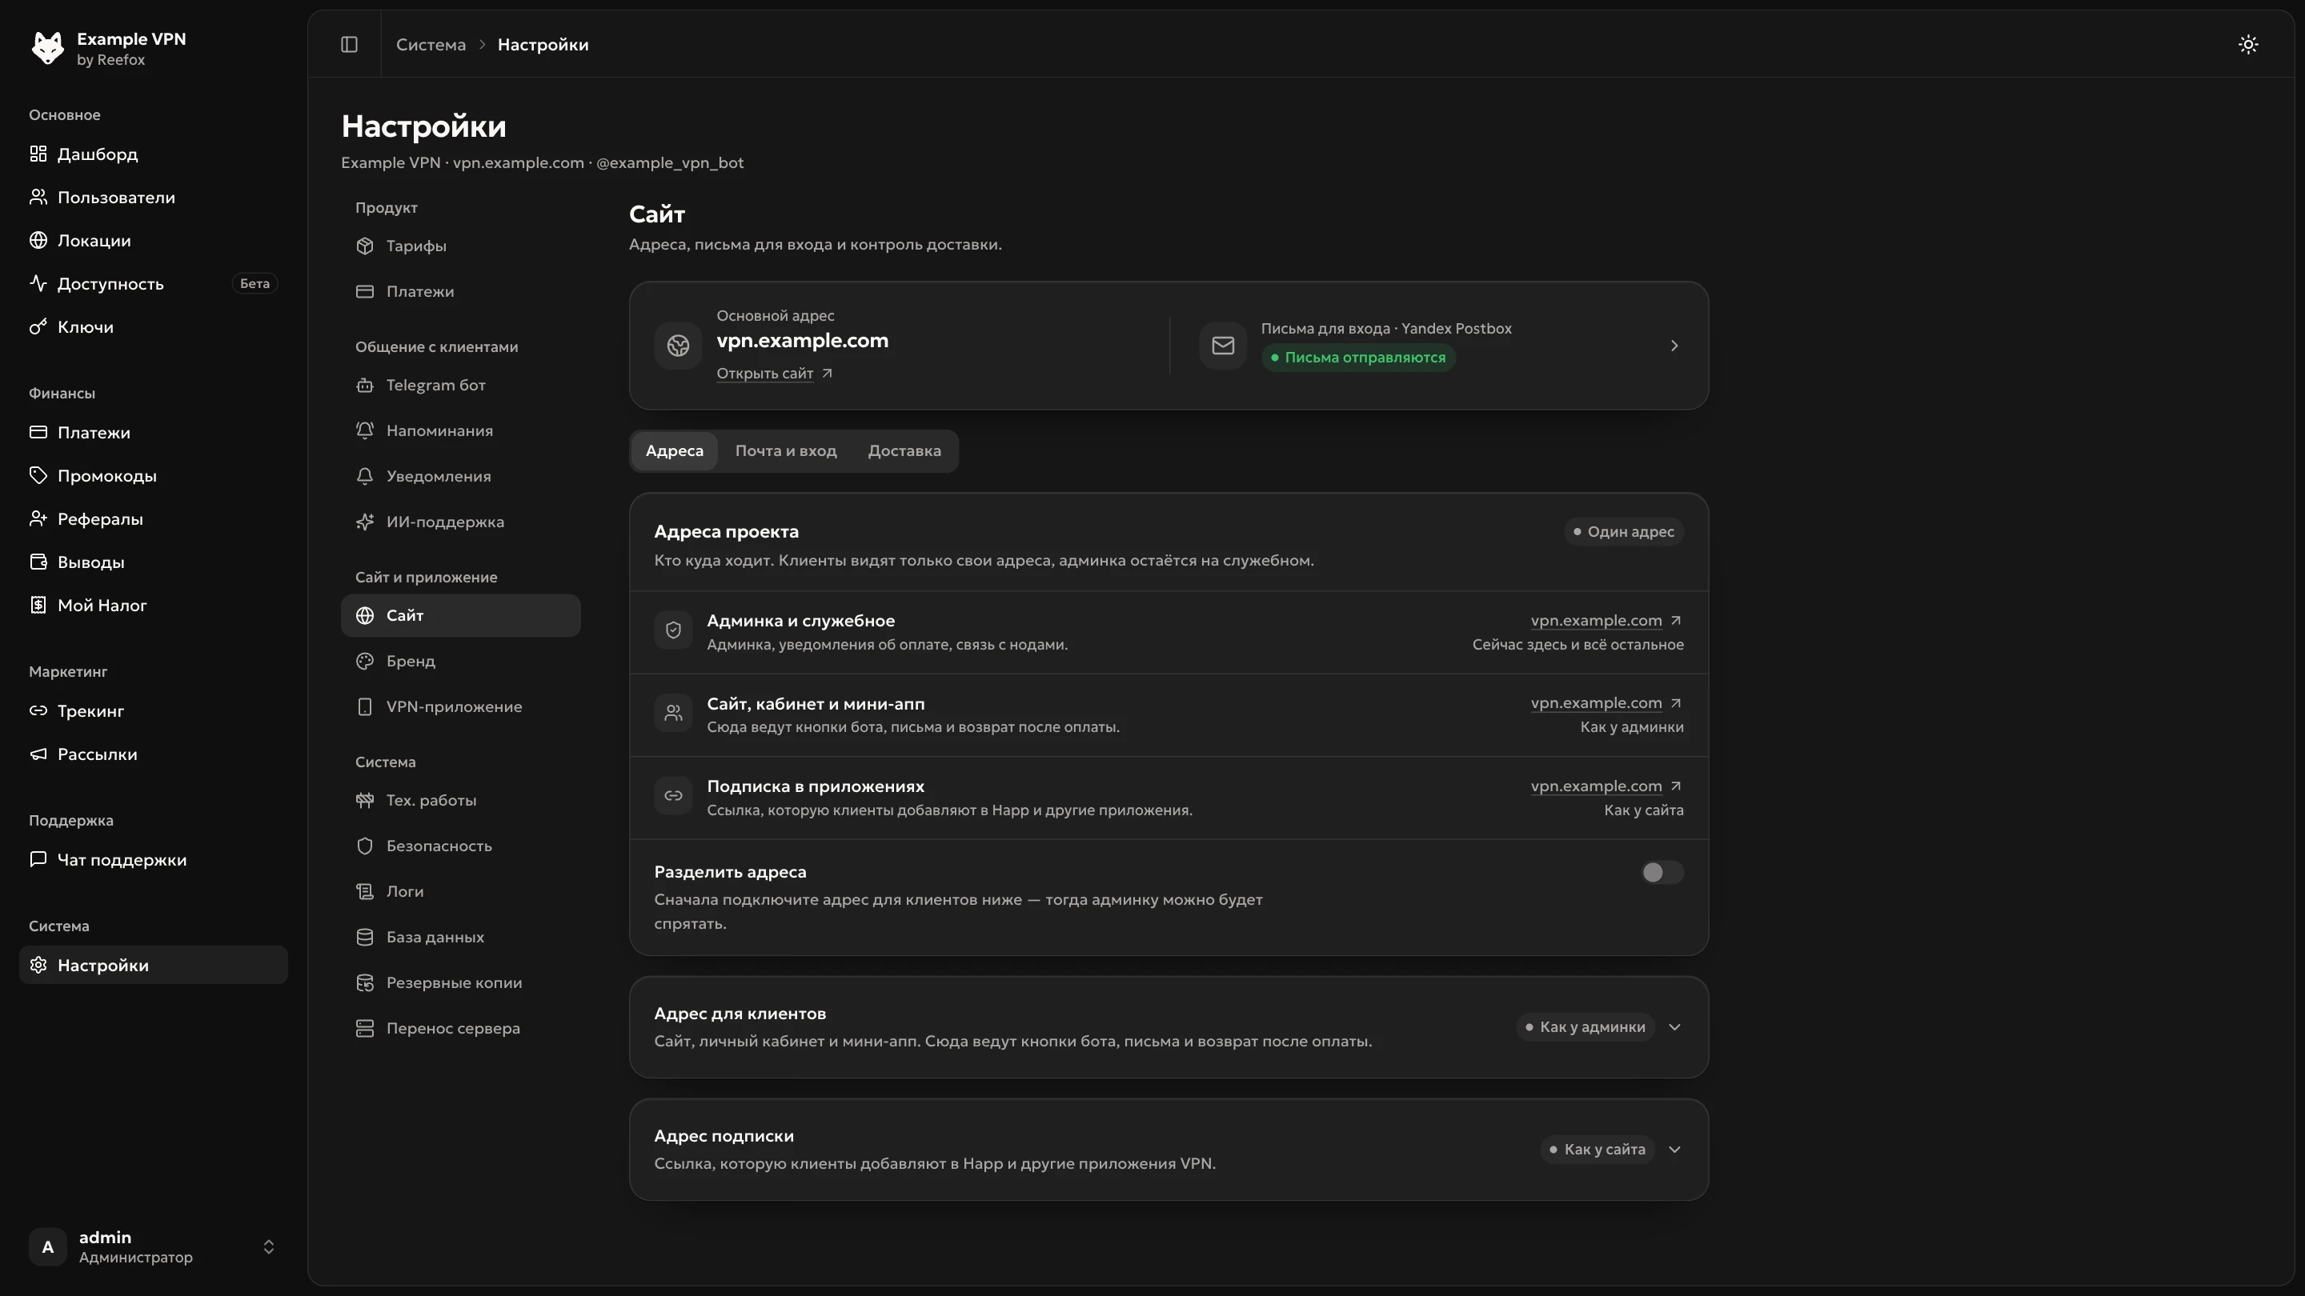Image resolution: width=2305 pixels, height=1296 pixels.
Task: Open Бренд settings section
Action: tap(460, 661)
